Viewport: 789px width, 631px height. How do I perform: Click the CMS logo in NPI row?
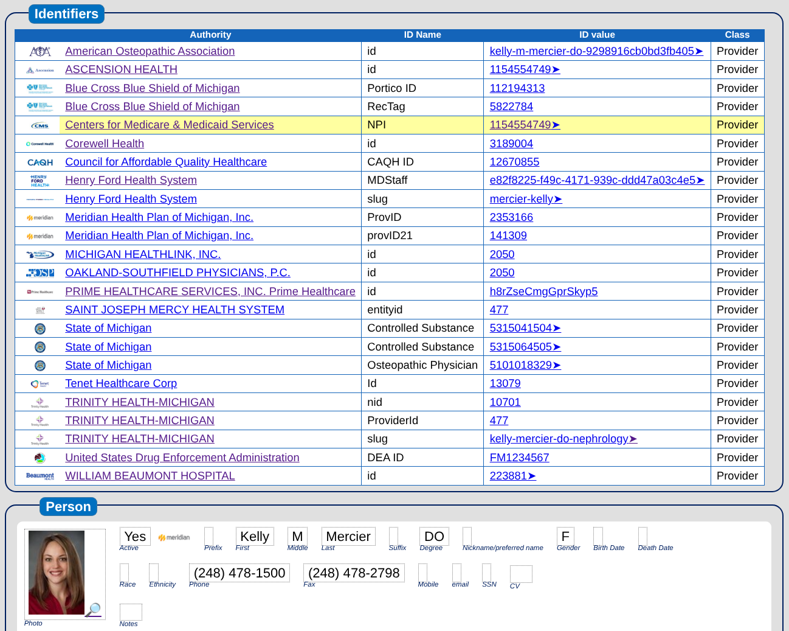[x=40, y=125]
